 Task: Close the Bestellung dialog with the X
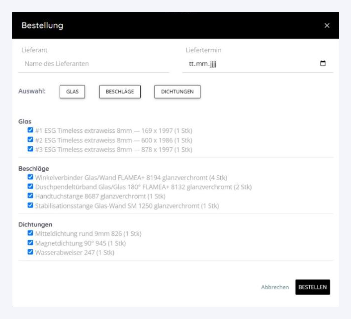[327, 25]
